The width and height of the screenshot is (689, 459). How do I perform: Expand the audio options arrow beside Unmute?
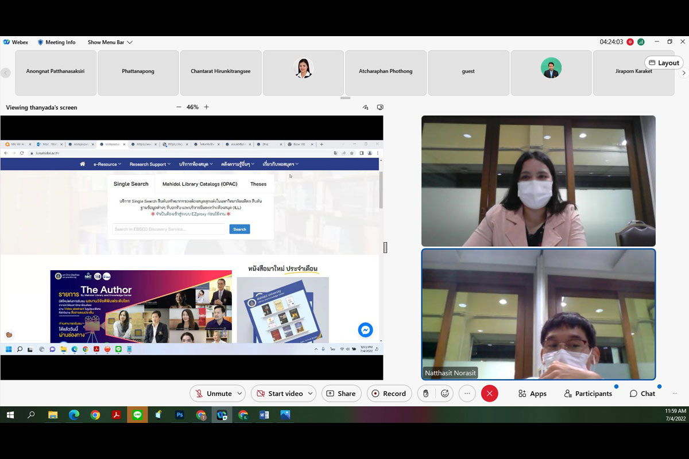point(240,394)
